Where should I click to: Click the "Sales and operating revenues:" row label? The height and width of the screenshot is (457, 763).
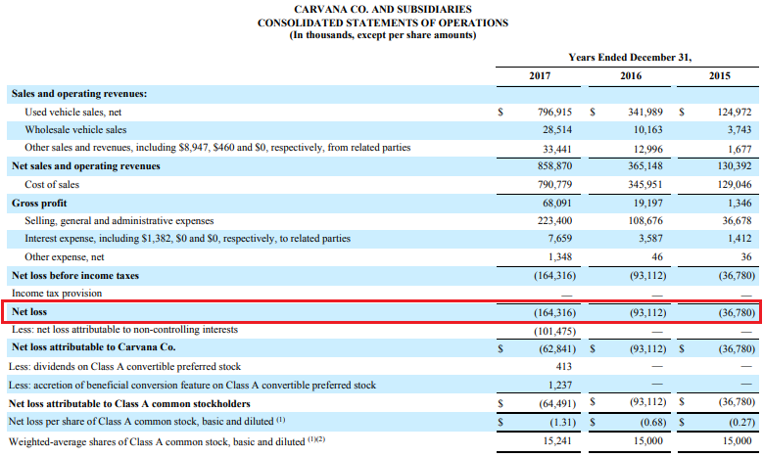(x=79, y=94)
